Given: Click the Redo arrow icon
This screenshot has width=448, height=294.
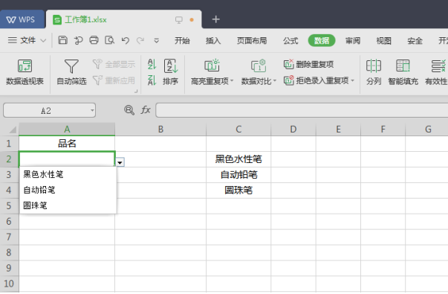Looking at the screenshot, I should point(140,40).
